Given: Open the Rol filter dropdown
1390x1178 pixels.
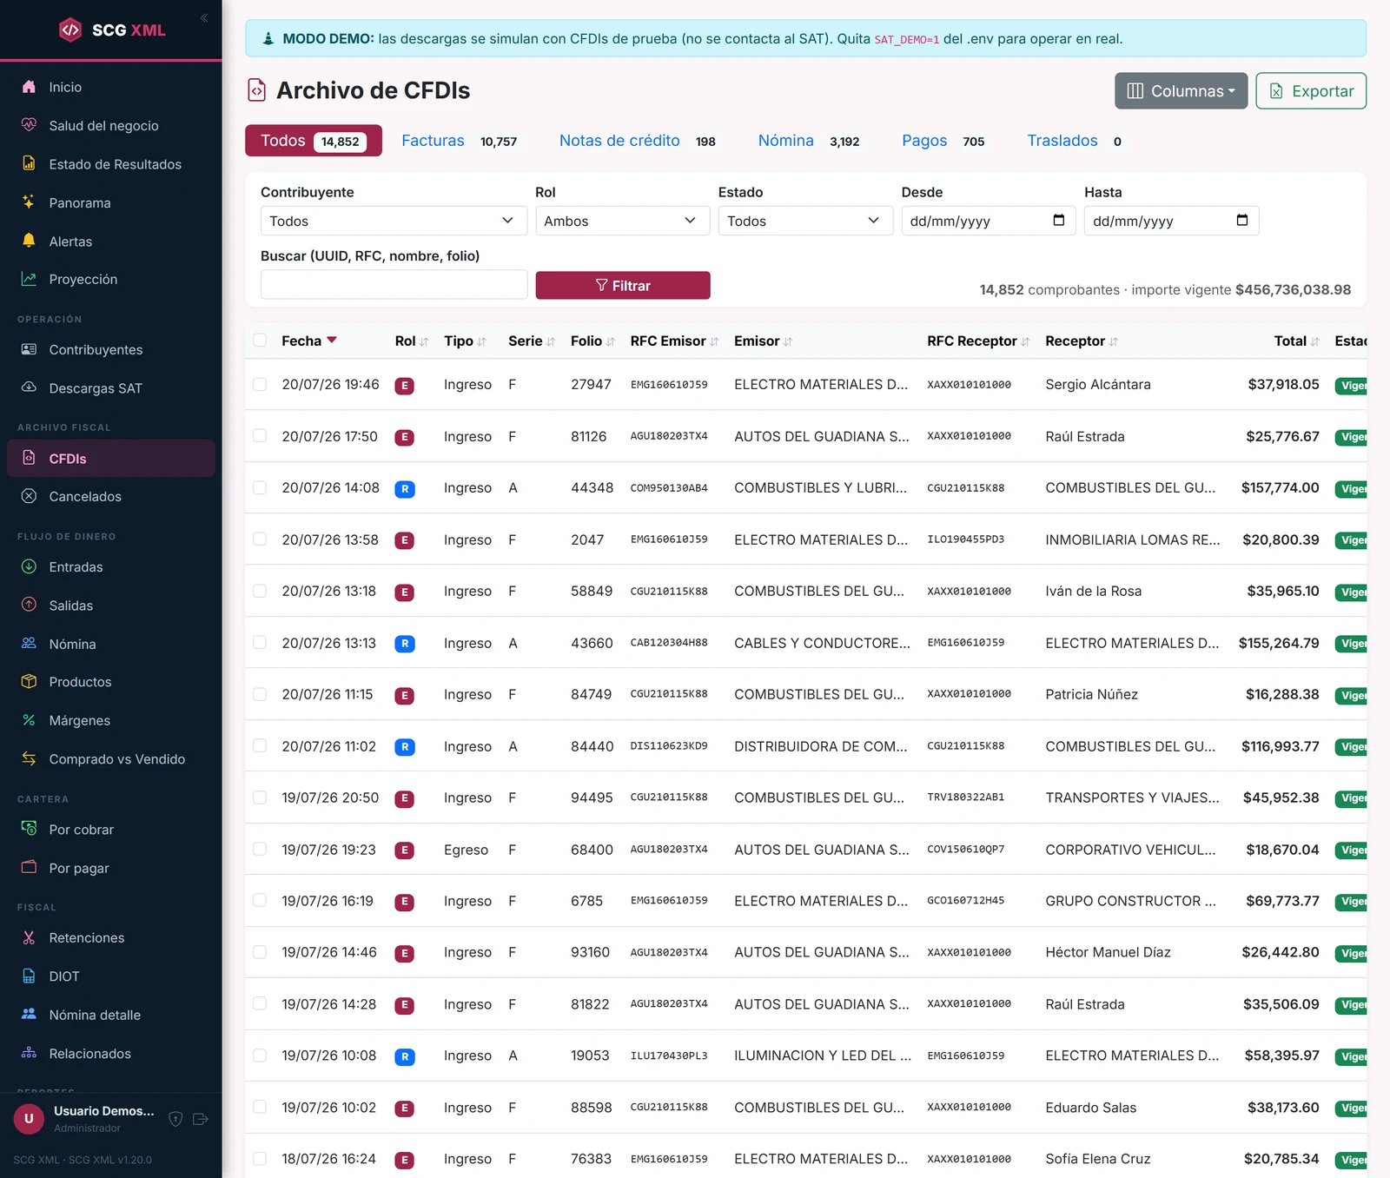Looking at the screenshot, I should (622, 221).
